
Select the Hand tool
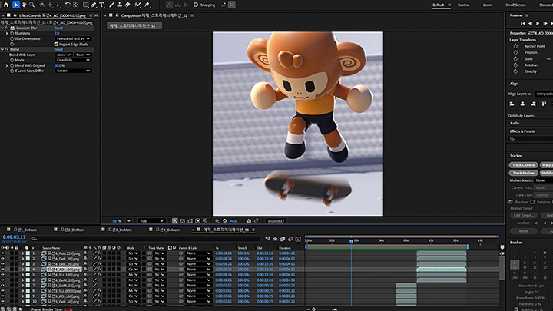pos(24,5)
